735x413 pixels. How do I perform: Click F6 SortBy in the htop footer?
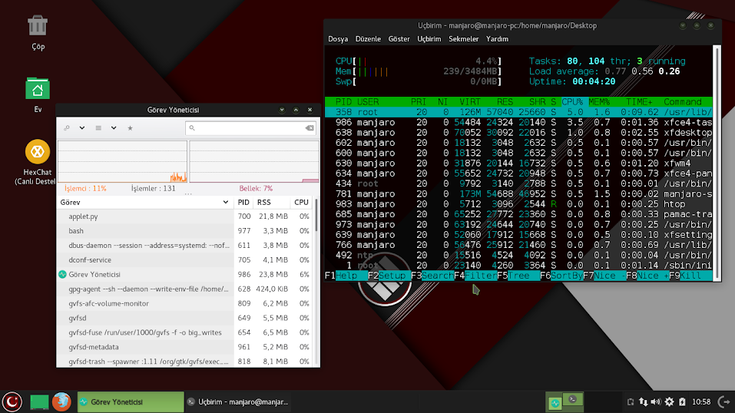[561, 276]
